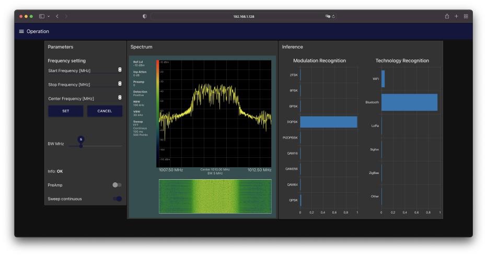Disable the Sweep continuous switch
The image size is (487, 256).
[x=118, y=199]
